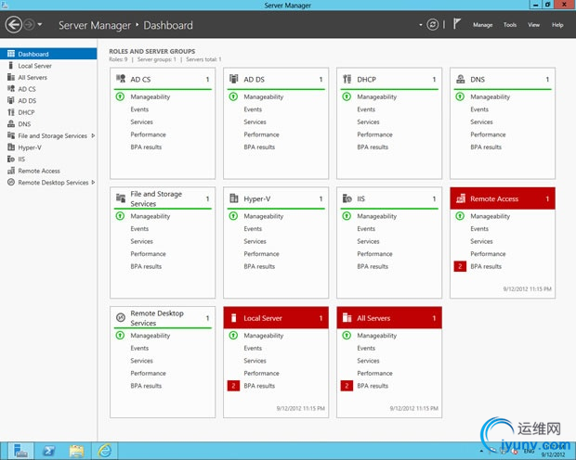Viewport: 576px width, 460px height.
Task: Open the notifications flag
Action: tap(456, 24)
